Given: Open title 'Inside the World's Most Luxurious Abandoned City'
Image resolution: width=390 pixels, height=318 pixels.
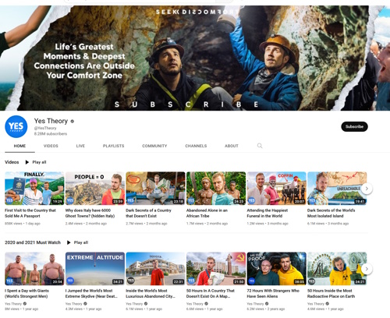Looking at the screenshot, I should pyautogui.click(x=151, y=293).
